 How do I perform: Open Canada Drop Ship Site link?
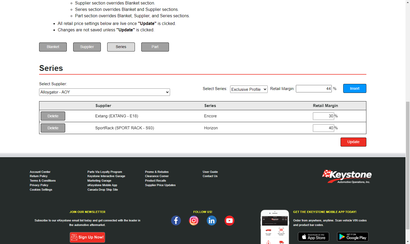point(102,190)
